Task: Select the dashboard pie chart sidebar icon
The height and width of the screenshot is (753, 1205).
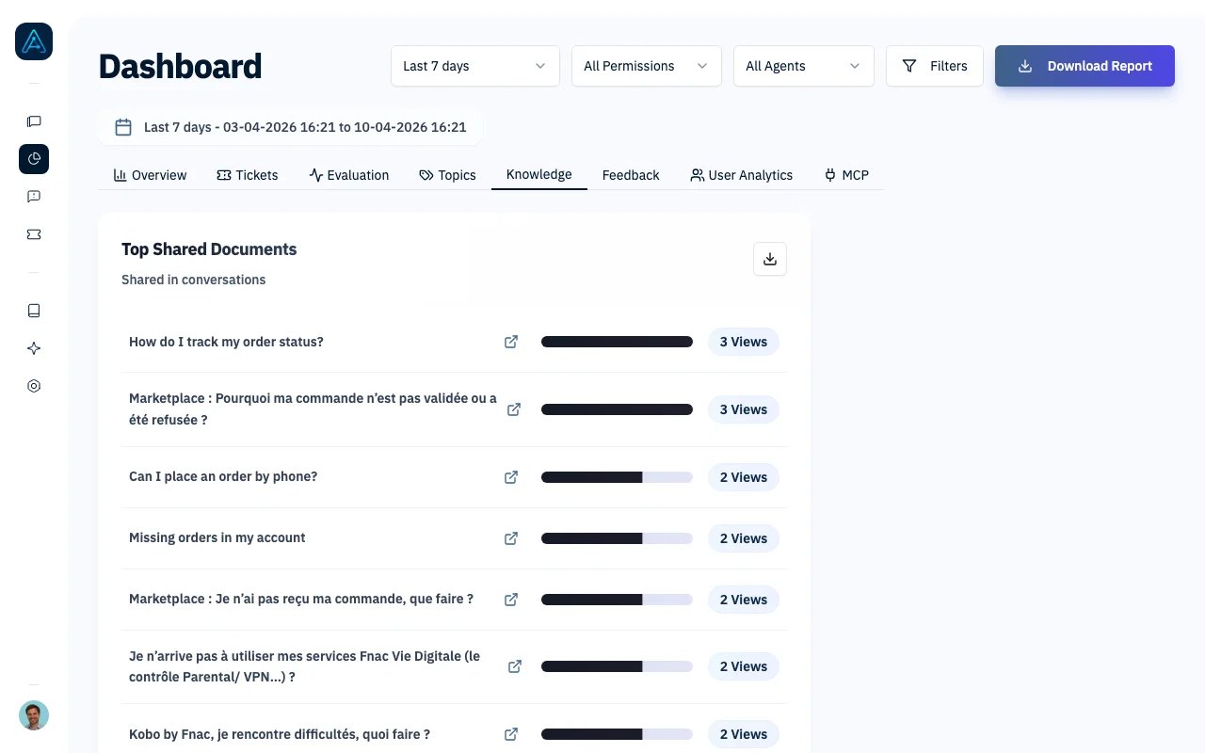Action: click(34, 159)
